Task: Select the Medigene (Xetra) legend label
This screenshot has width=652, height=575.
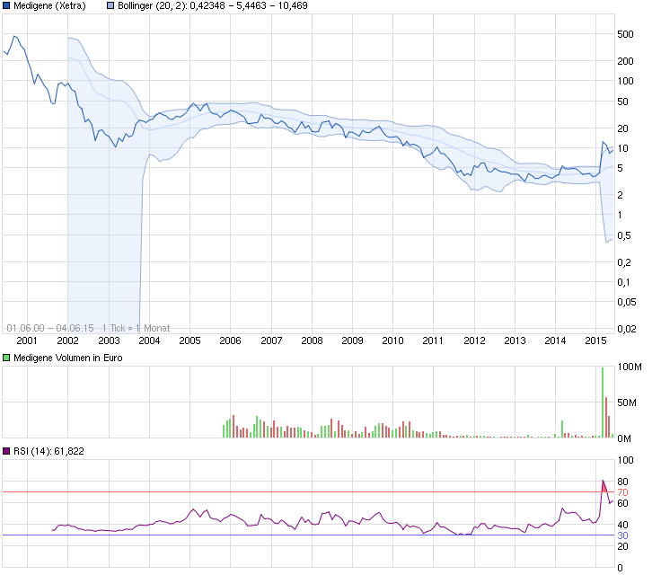Action: click(49, 6)
